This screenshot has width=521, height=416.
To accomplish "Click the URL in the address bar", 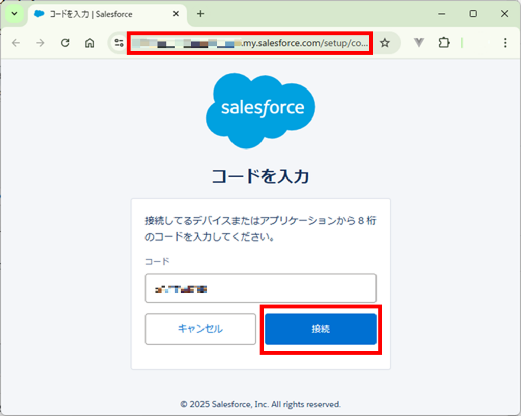I will (x=249, y=43).
